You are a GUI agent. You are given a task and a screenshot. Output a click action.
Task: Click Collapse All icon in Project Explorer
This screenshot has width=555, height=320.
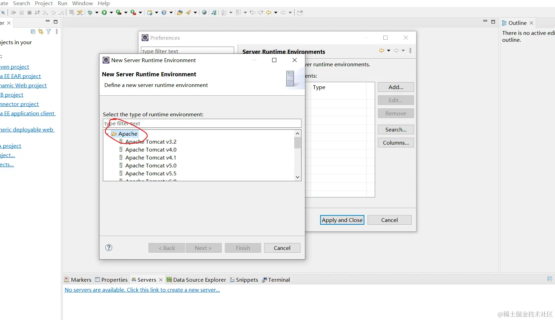tap(33, 31)
